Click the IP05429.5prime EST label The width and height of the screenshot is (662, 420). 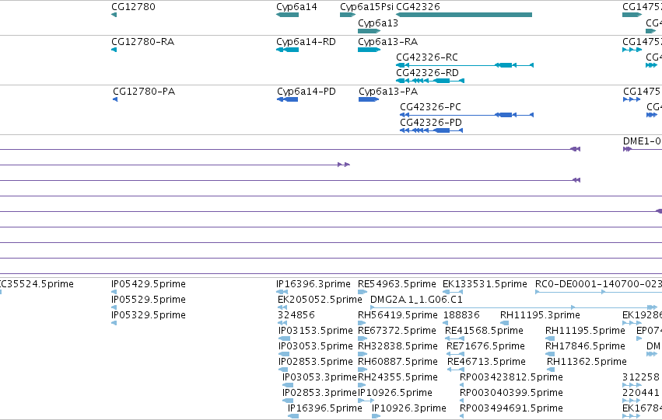[x=148, y=284]
